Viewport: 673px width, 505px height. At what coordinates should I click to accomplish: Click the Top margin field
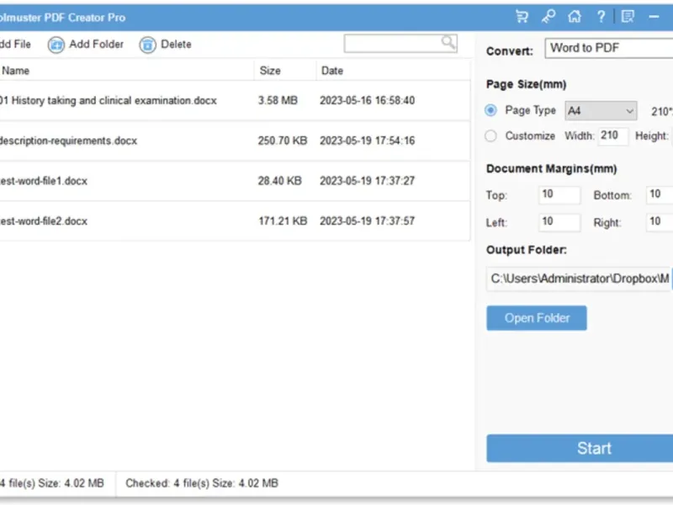pos(559,194)
